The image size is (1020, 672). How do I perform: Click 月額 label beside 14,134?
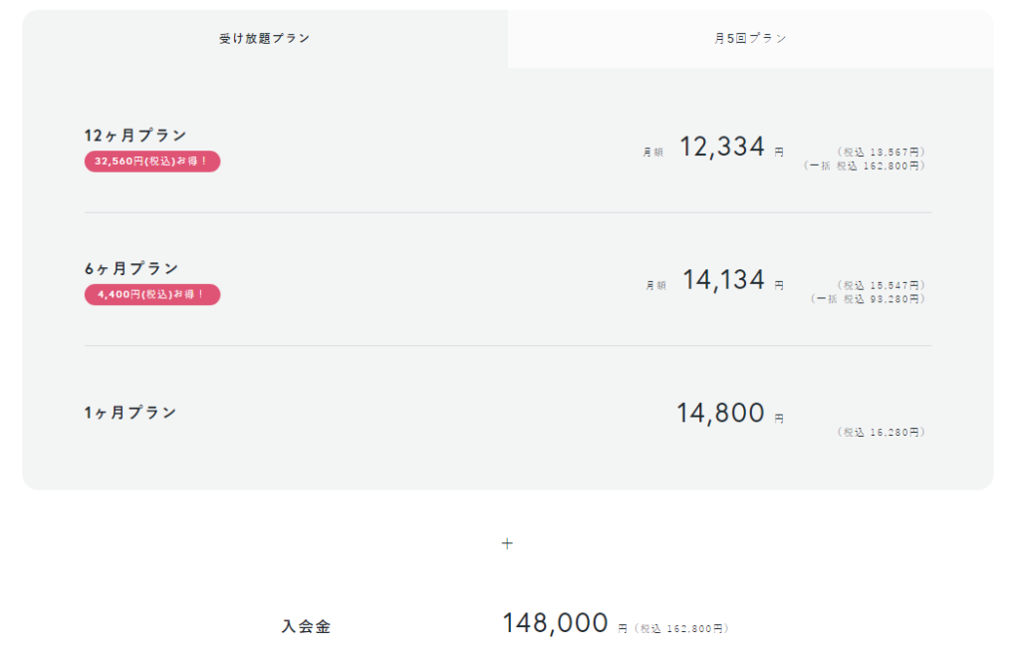(655, 286)
